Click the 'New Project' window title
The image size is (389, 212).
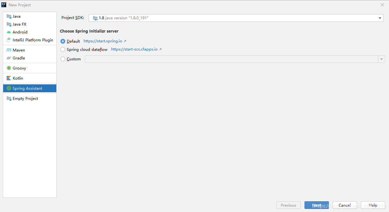20,5
